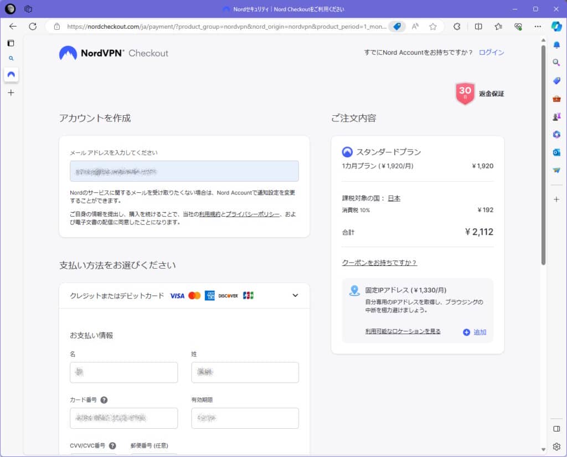The width and height of the screenshot is (567, 457).
Task: Activate the Read aloud icon
Action: (x=415, y=27)
